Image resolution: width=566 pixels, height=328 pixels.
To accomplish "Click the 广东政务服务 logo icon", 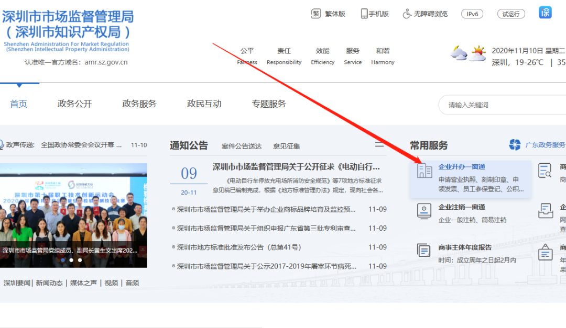I will click(515, 143).
